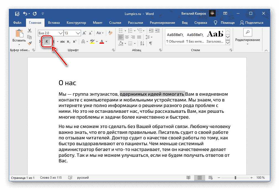Apply strikethrough to selected text
This screenshot has height=190, width=279.
[62, 41]
